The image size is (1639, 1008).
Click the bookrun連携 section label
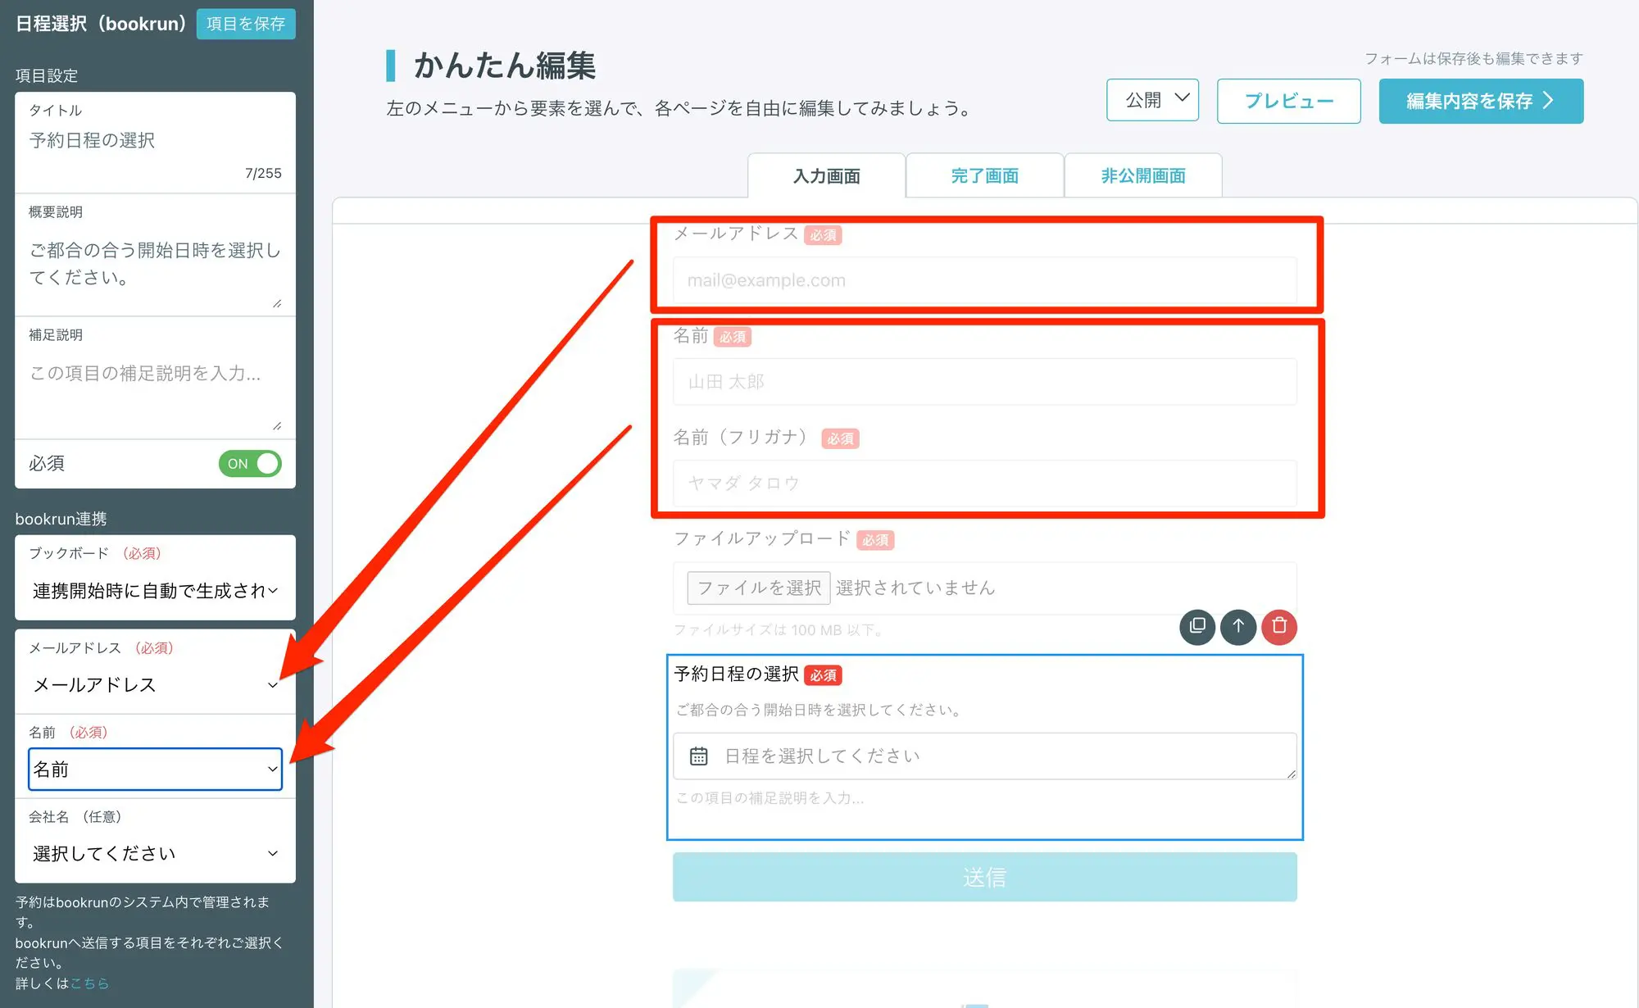point(61,519)
